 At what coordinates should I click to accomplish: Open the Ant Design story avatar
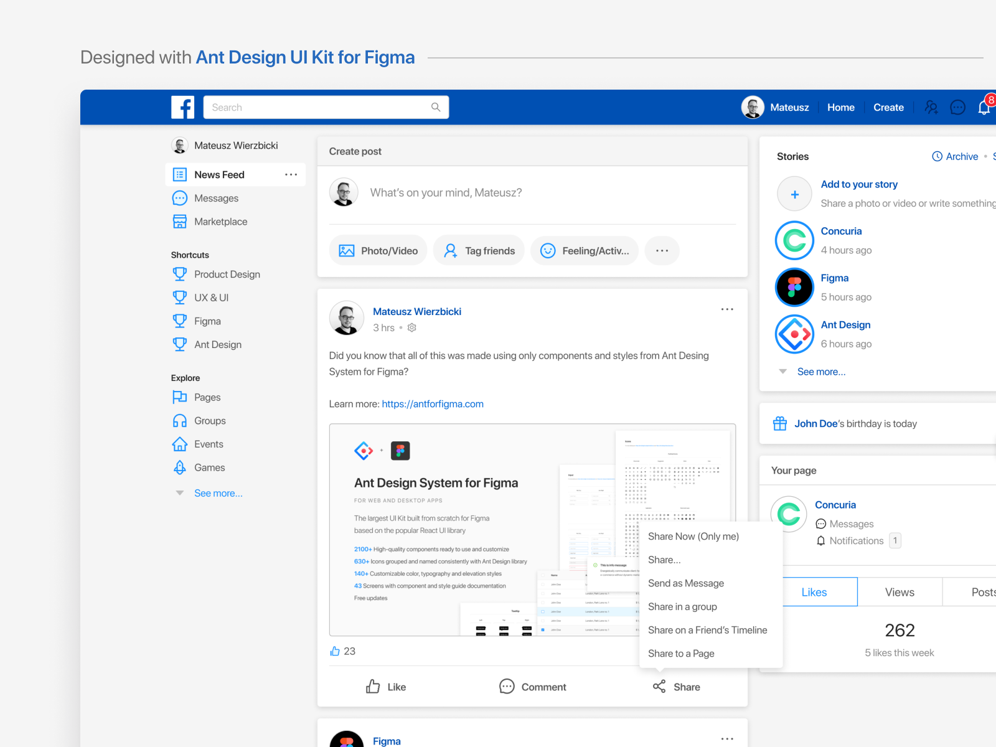point(795,334)
